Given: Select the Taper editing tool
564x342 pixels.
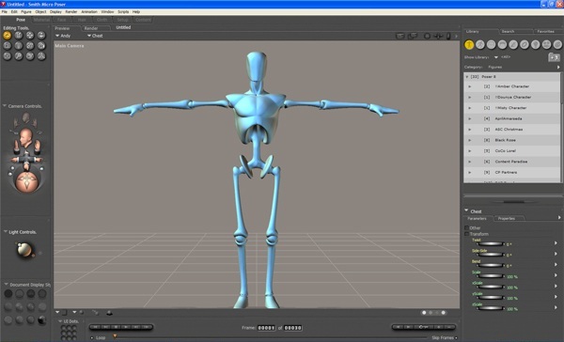Looking at the screenshot, I should click(19, 46).
